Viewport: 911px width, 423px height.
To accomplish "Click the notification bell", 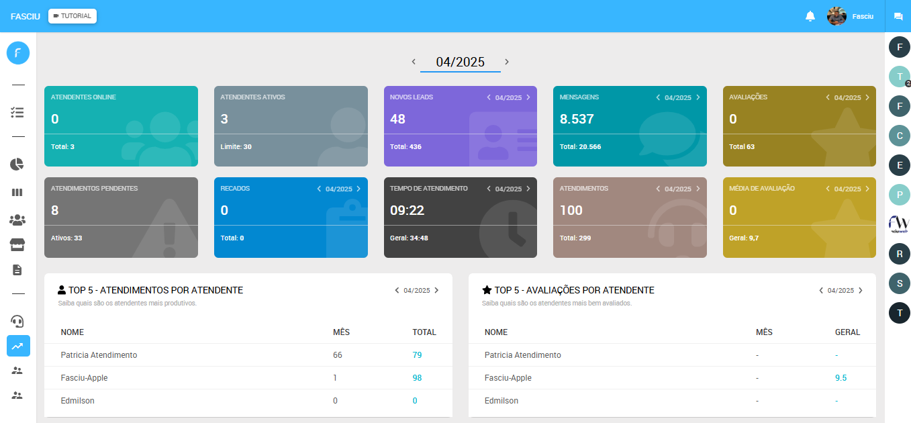I will [810, 15].
